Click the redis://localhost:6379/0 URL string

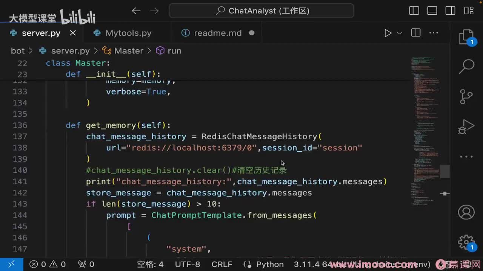click(x=192, y=148)
